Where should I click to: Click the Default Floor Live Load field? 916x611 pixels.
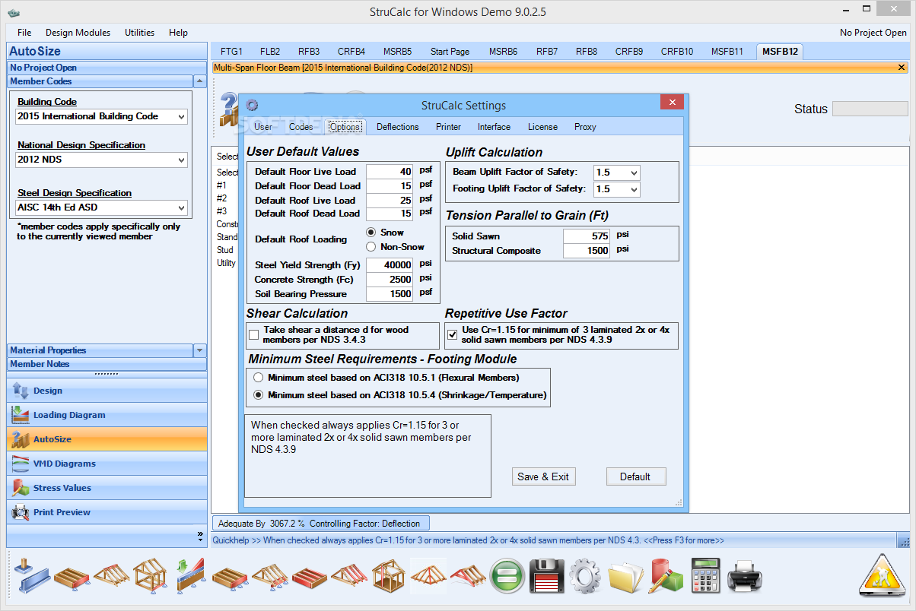390,172
